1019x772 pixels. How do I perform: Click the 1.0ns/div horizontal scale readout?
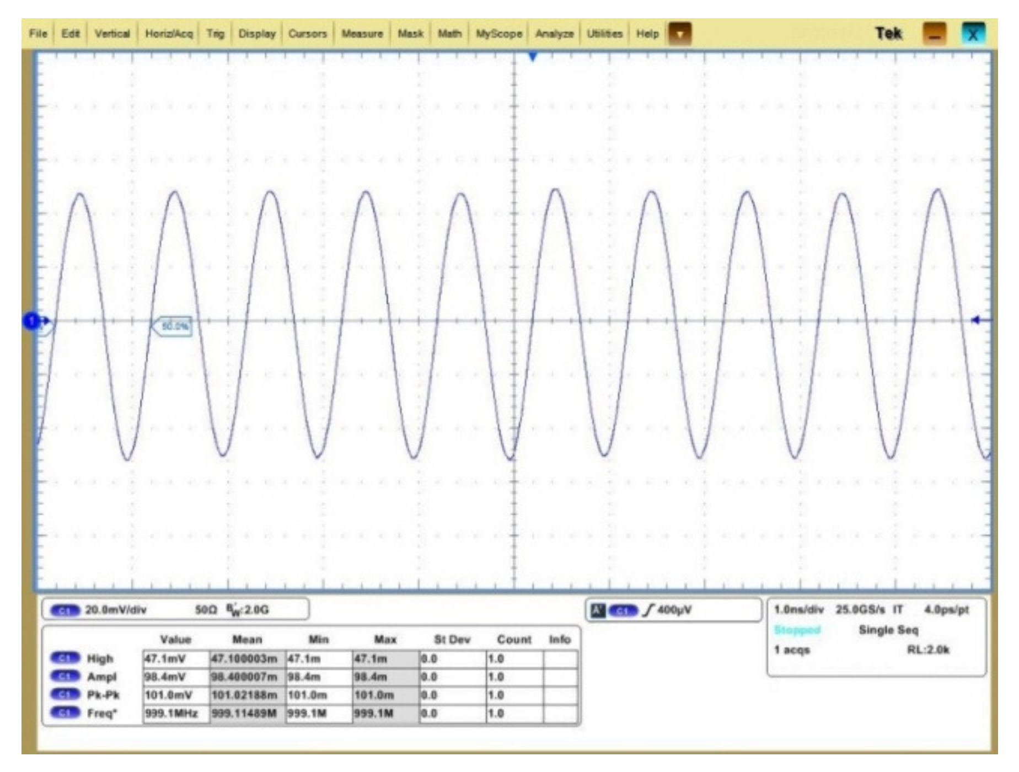pos(798,609)
